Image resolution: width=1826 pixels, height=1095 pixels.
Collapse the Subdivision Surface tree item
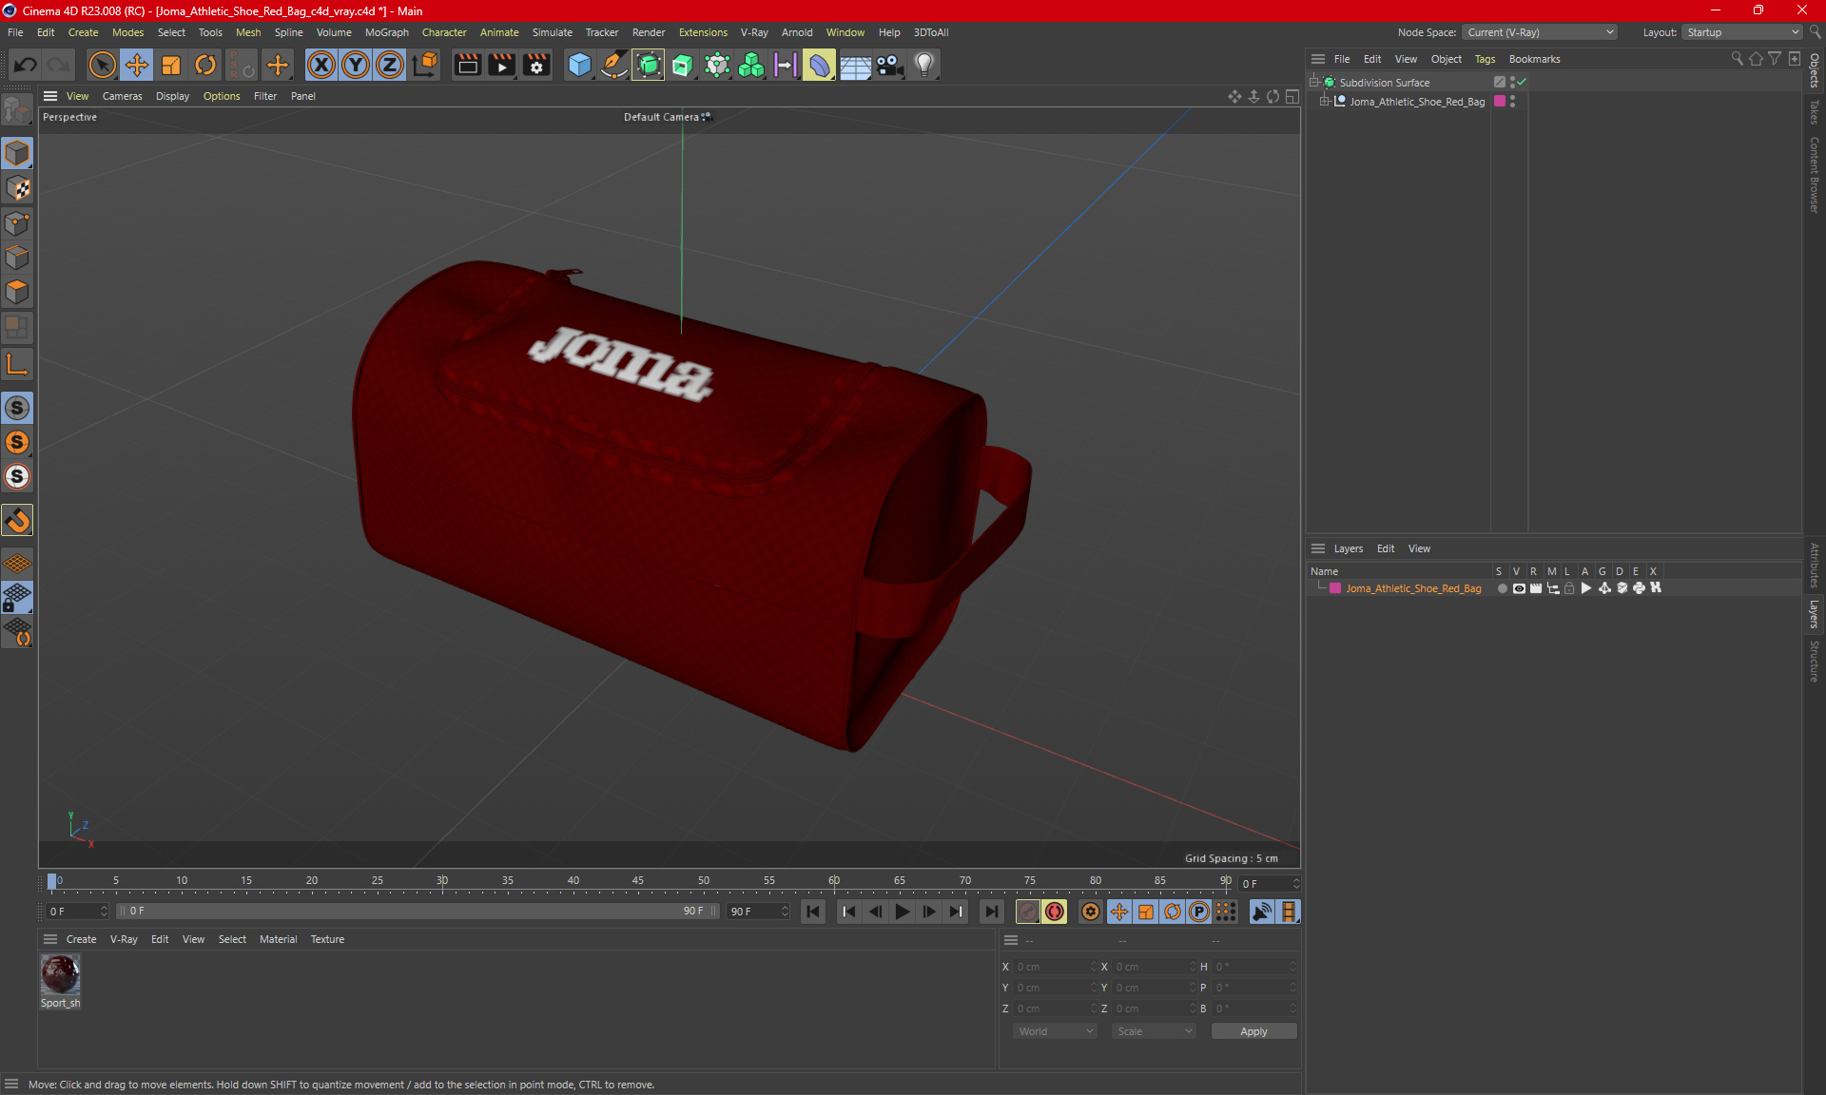pos(1313,83)
